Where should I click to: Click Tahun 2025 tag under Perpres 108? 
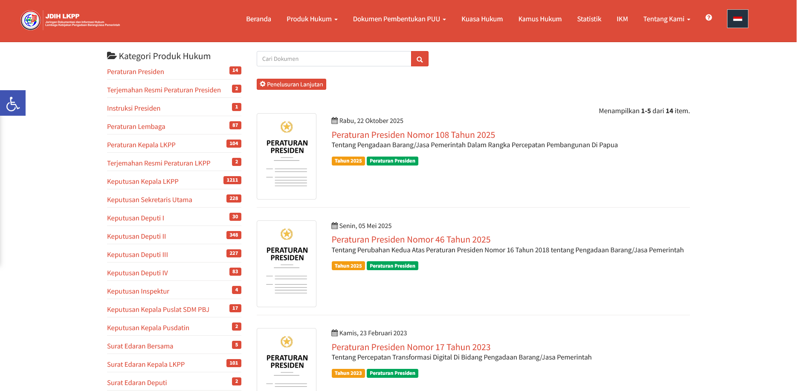(x=348, y=161)
